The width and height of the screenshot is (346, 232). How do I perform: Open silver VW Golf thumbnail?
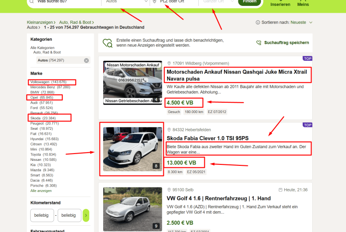(x=132, y=209)
